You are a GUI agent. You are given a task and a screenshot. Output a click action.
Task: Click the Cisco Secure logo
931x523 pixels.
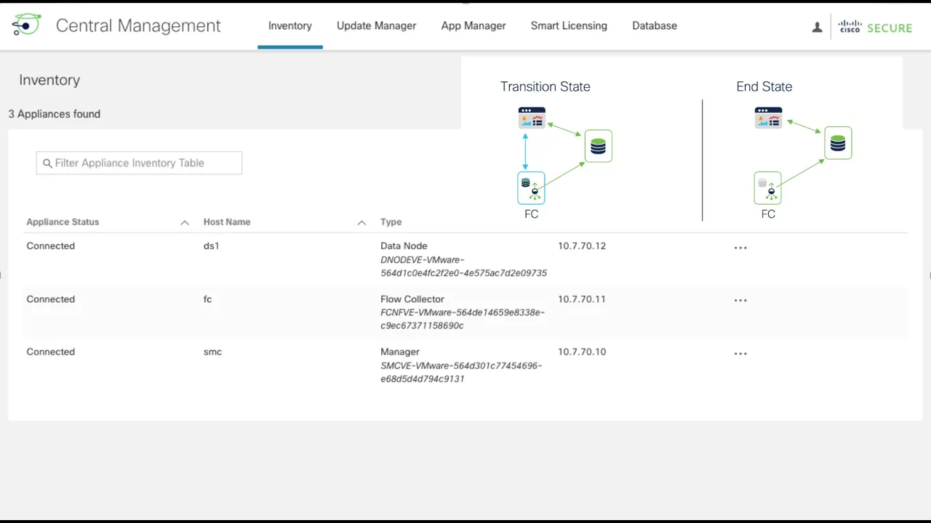pyautogui.click(x=875, y=27)
